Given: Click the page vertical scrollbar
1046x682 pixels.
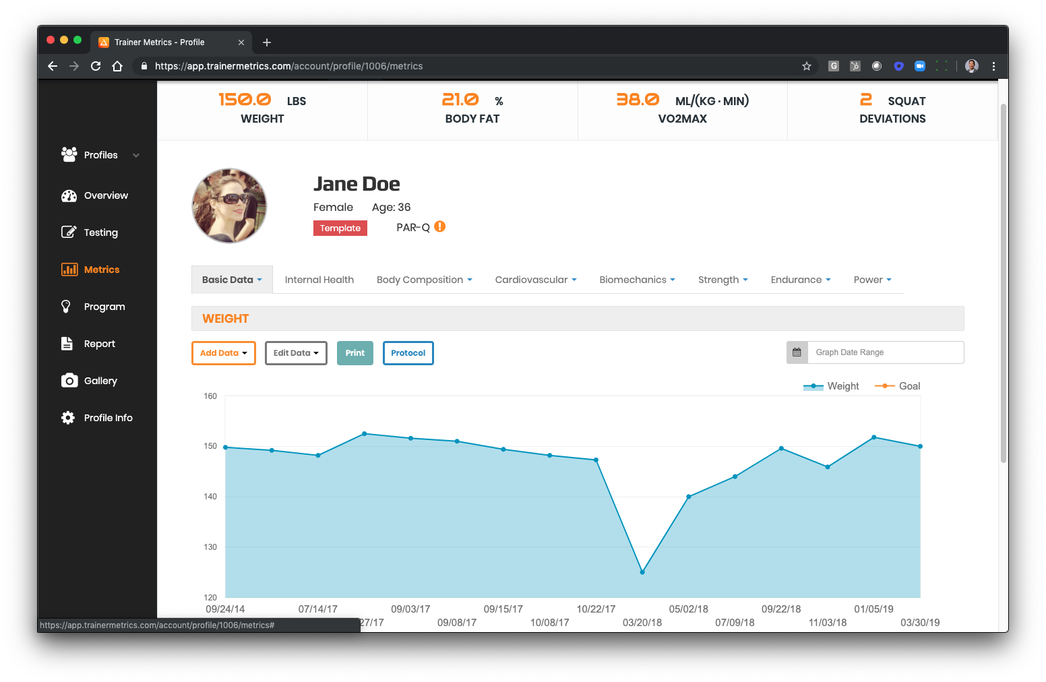Looking at the screenshot, I should [x=1003, y=283].
